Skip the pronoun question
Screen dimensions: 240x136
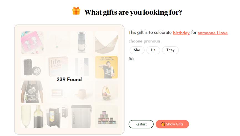click(x=132, y=59)
